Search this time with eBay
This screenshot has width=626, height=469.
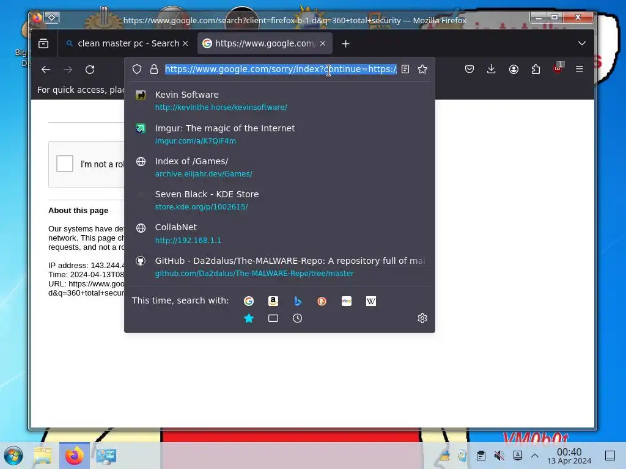(347, 301)
